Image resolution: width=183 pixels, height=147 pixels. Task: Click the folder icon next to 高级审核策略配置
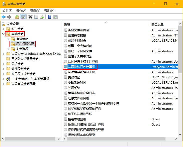coord(8,84)
